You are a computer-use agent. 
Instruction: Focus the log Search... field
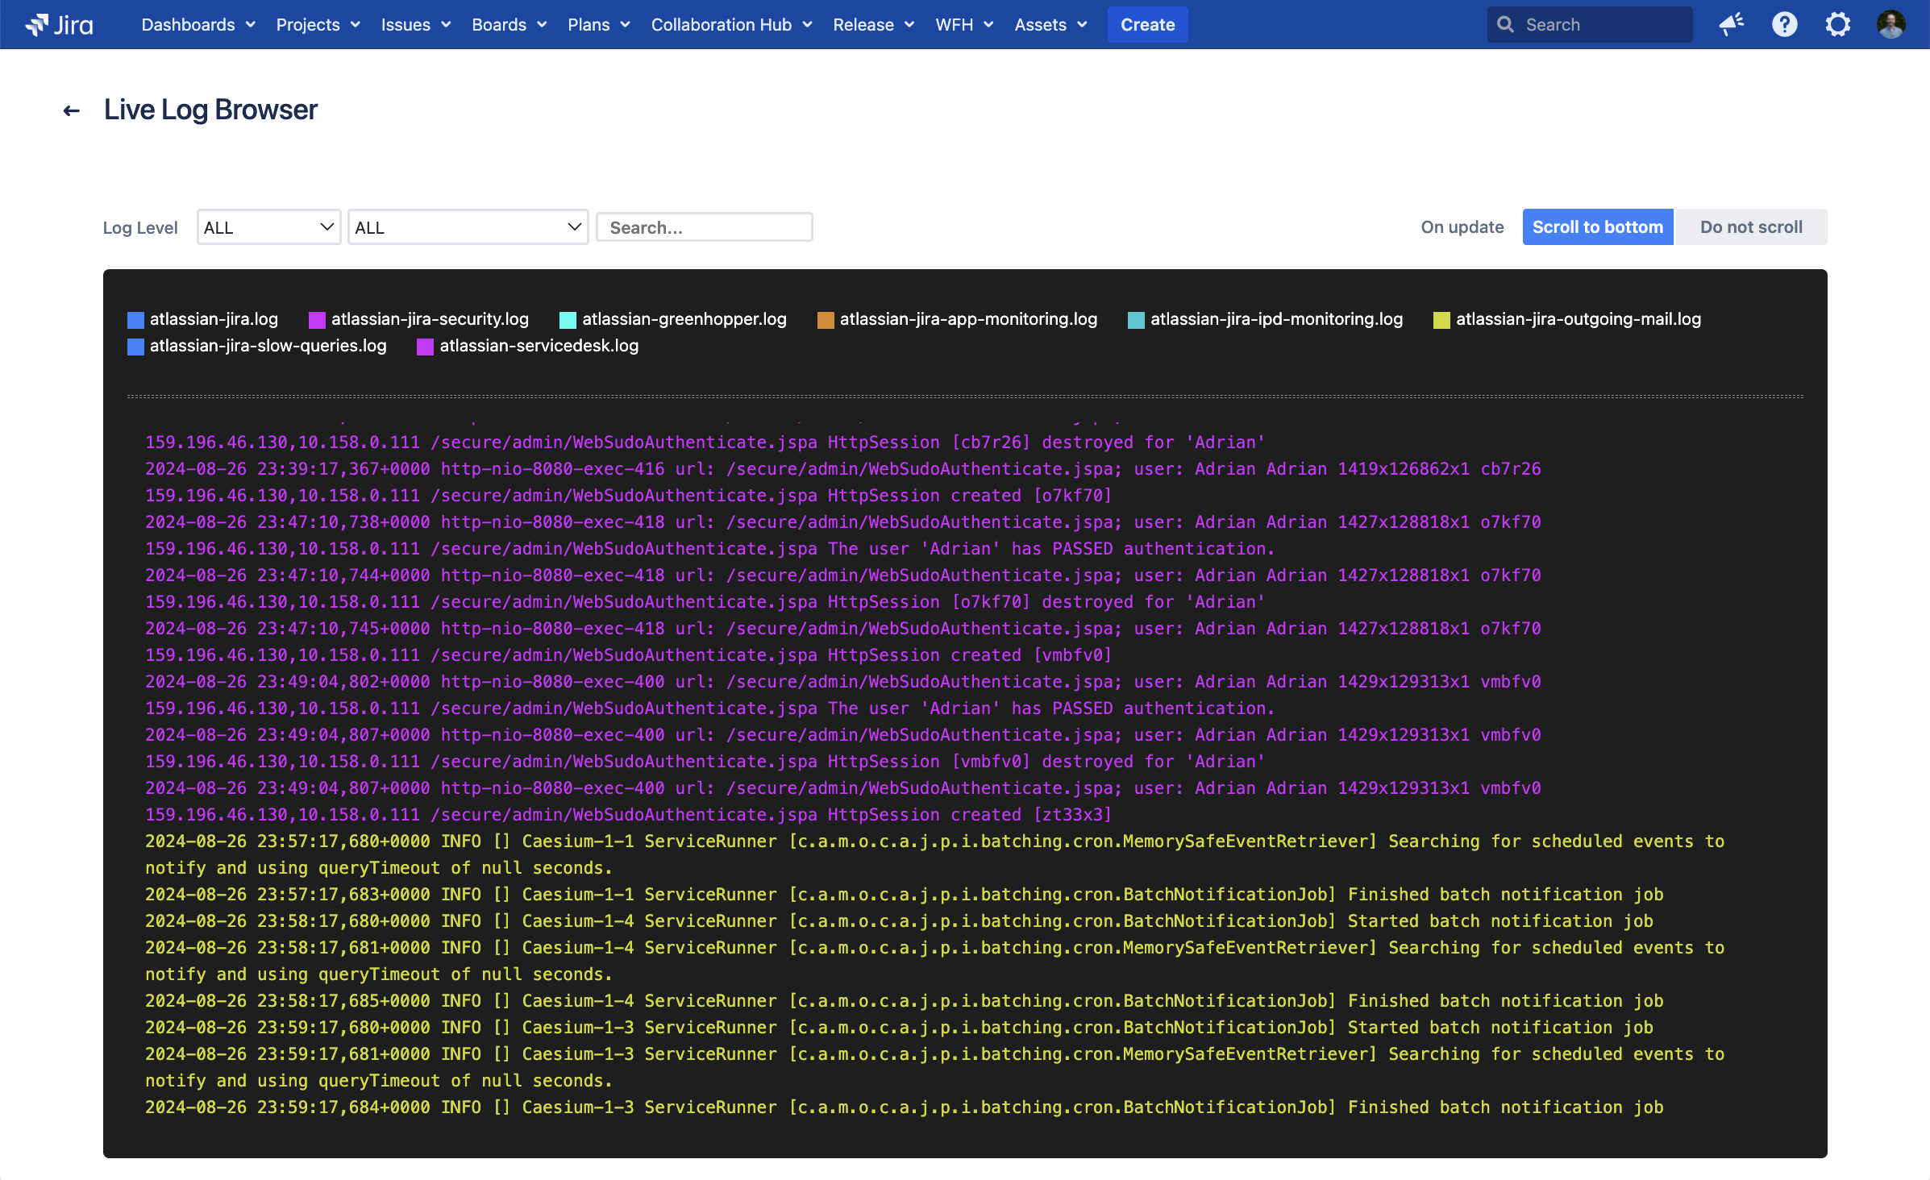click(704, 227)
